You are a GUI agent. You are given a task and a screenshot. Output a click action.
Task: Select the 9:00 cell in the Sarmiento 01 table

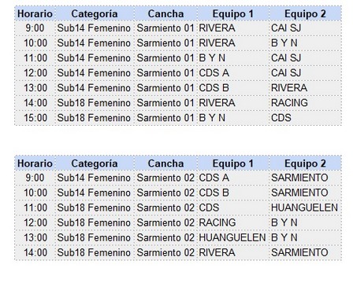35,28
